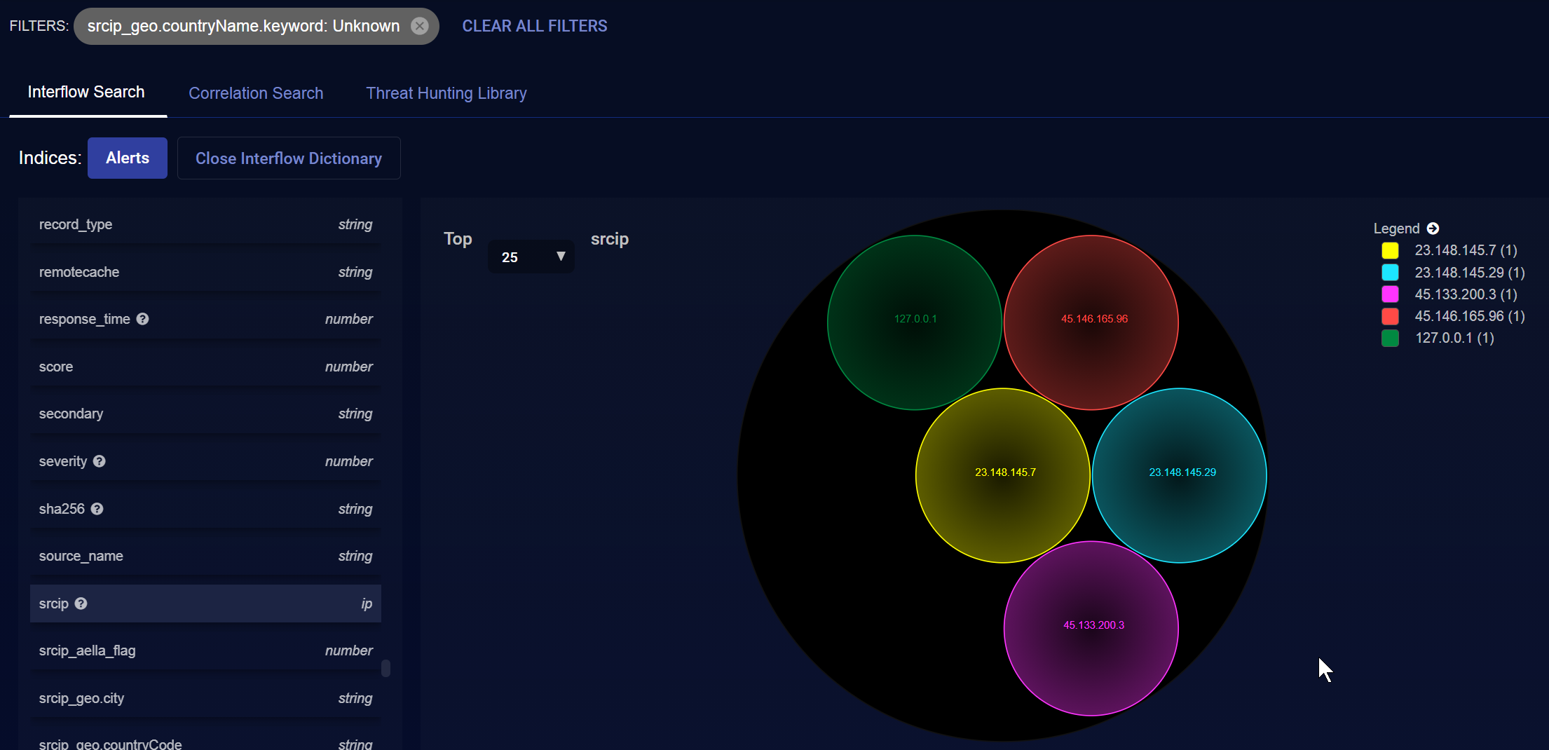Click help icon beside srcip field
1549x750 pixels.
click(81, 604)
